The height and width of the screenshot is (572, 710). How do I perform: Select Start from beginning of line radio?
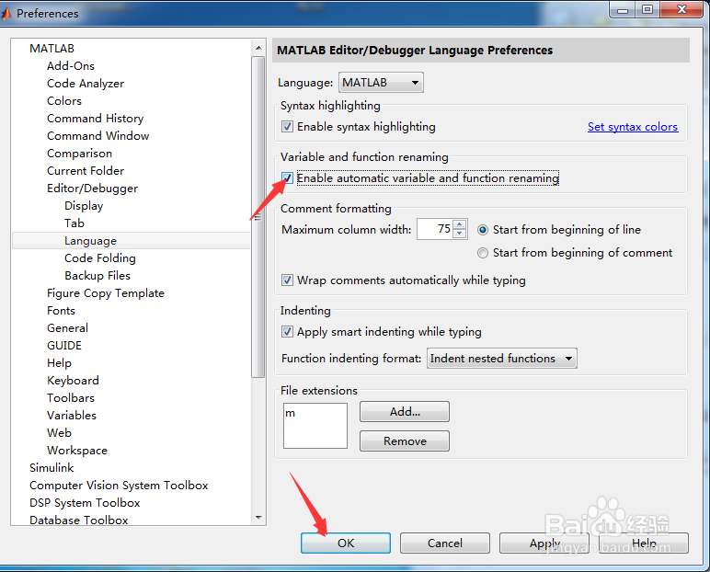click(x=483, y=230)
